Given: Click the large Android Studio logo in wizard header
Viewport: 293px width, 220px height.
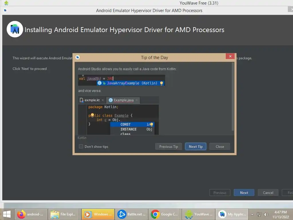Looking at the screenshot, I should 15,29.
